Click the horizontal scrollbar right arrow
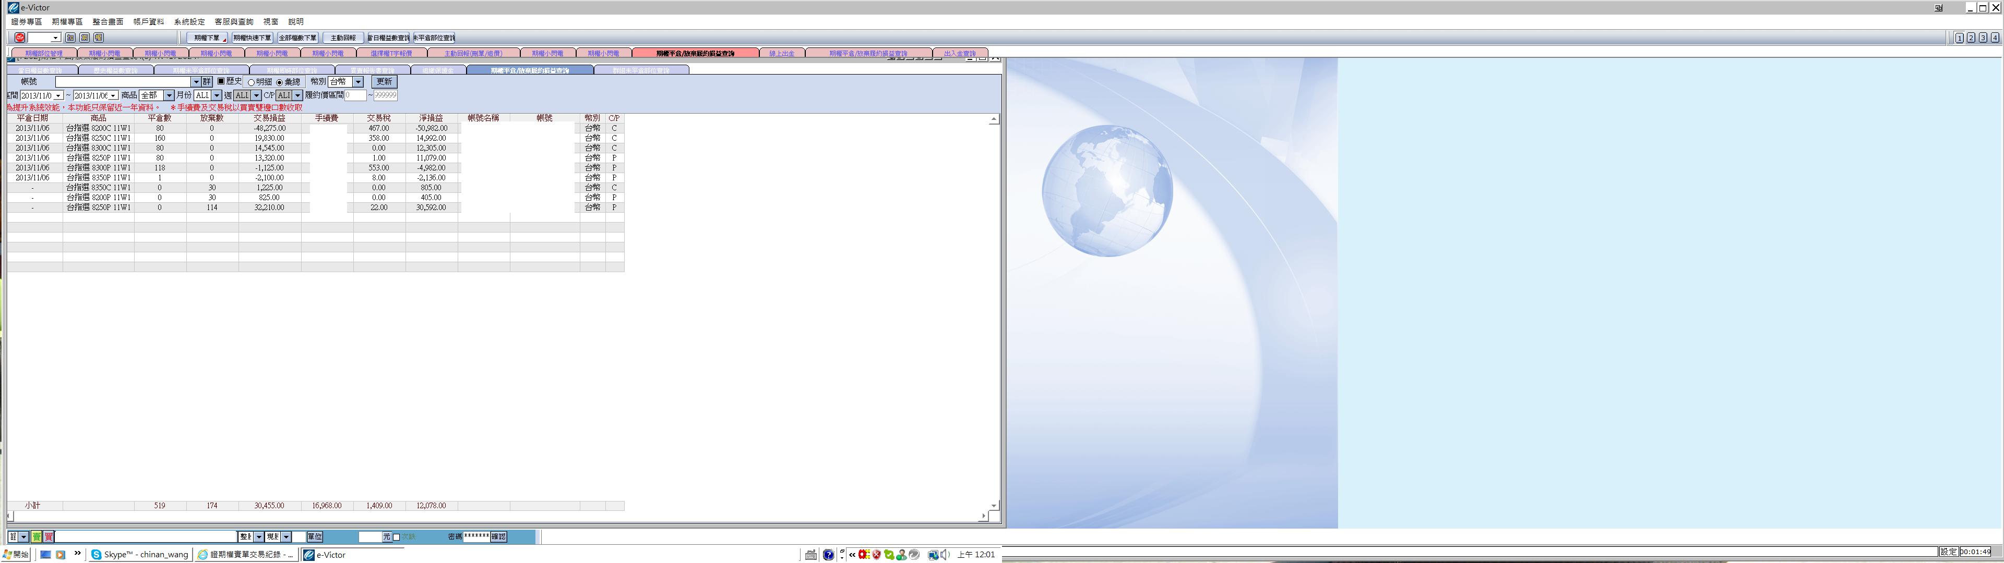 [x=983, y=516]
